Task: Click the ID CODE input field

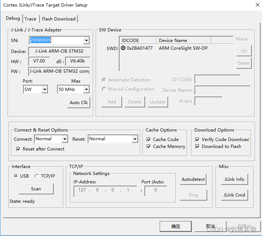Action: [217, 79]
